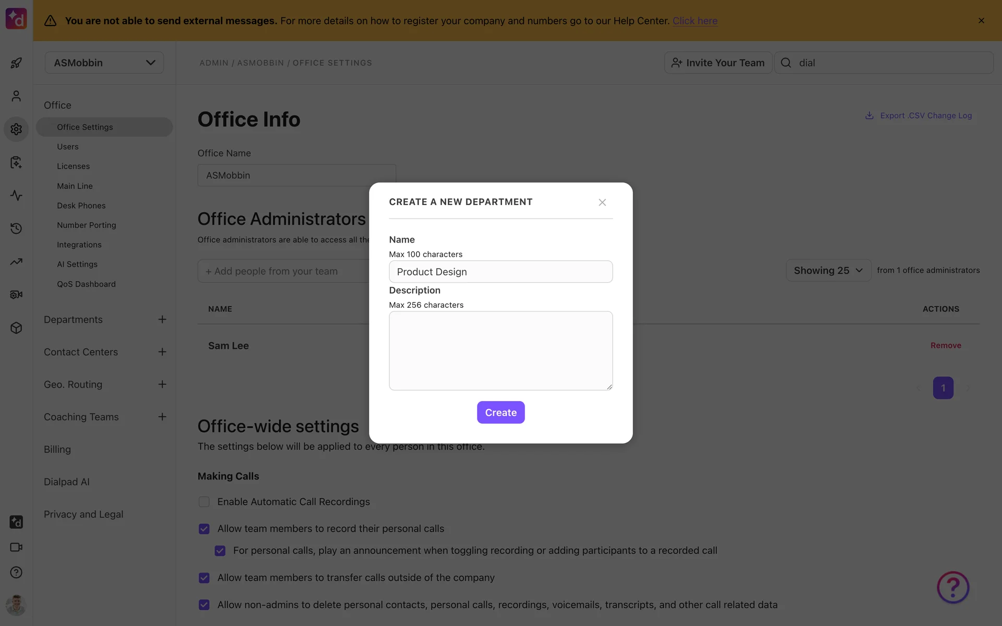Open the activity pulse sidebar icon

coord(16,196)
